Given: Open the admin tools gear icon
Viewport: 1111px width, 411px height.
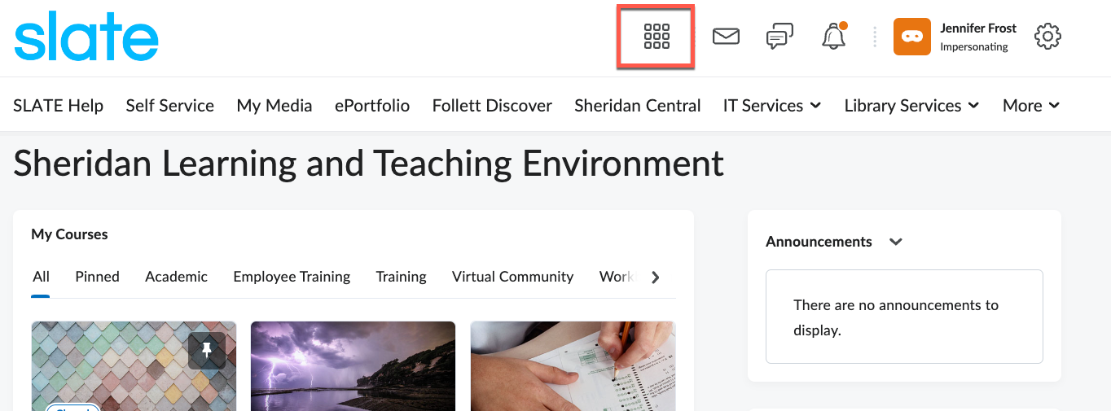Looking at the screenshot, I should [x=1047, y=37].
